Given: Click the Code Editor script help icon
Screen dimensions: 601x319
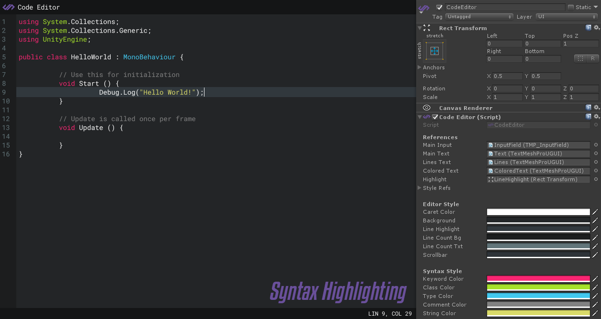Looking at the screenshot, I should [589, 116].
